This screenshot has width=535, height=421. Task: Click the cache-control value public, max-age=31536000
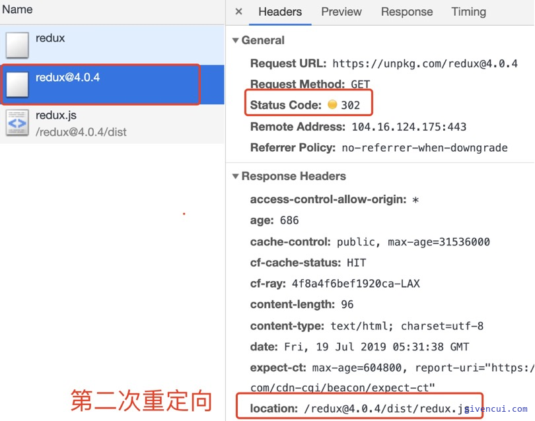pyautogui.click(x=413, y=242)
